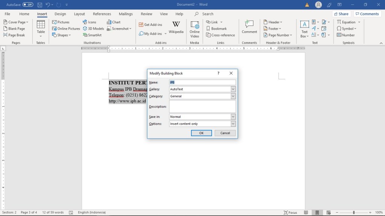Click the Get Add-ins icon

pos(141,24)
